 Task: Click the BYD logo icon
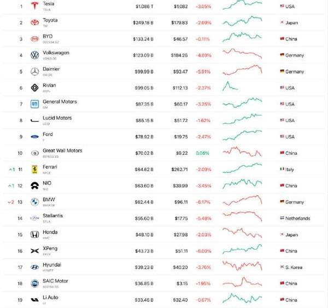tap(34, 39)
